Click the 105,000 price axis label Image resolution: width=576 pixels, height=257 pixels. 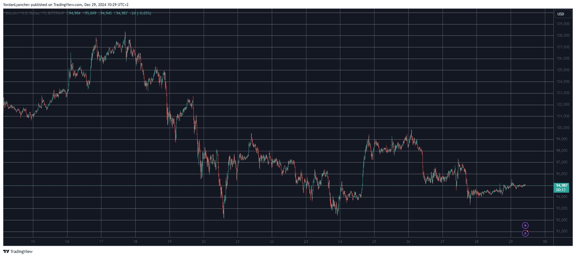(x=563, y=70)
